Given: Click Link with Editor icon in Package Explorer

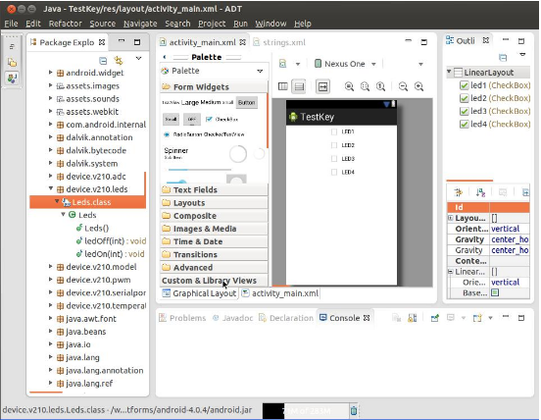Looking at the screenshot, I should tap(119, 61).
